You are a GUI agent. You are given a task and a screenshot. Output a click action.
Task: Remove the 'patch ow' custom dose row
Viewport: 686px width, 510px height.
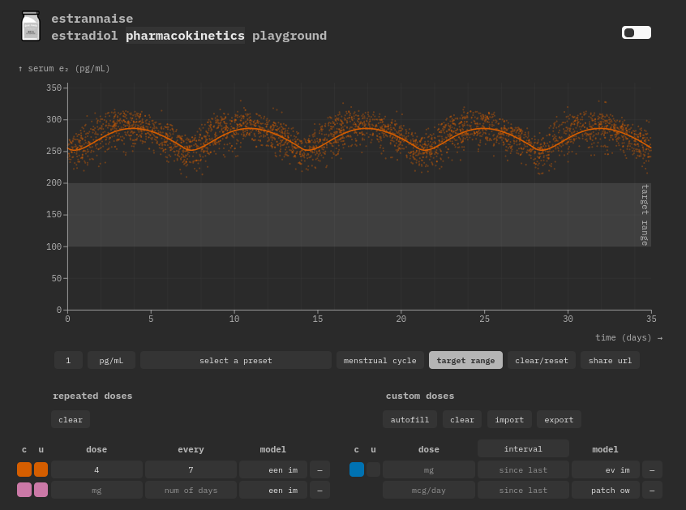[652, 491]
